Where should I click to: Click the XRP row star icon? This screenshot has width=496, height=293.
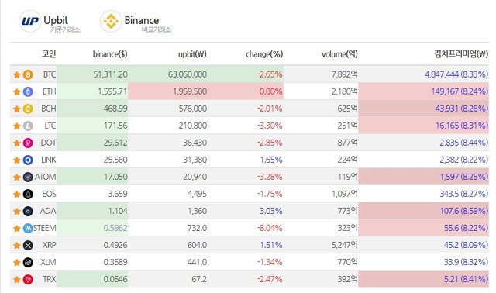pyautogui.click(x=17, y=246)
